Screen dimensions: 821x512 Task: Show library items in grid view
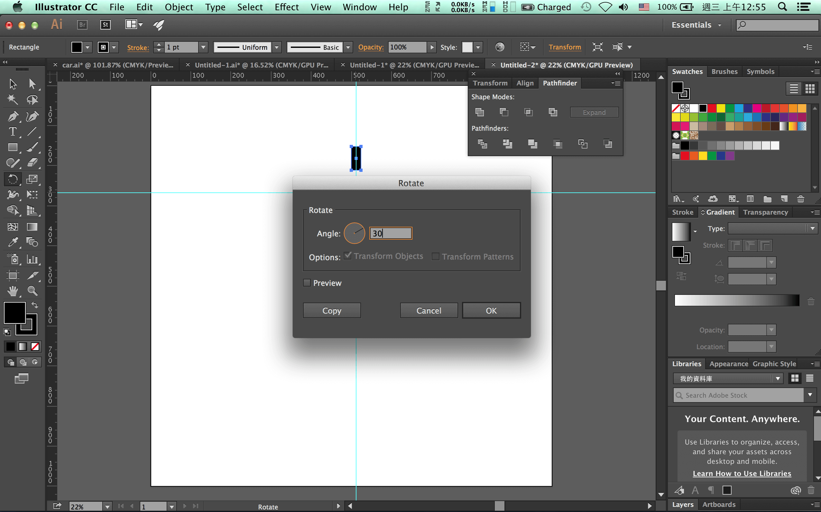click(x=795, y=378)
